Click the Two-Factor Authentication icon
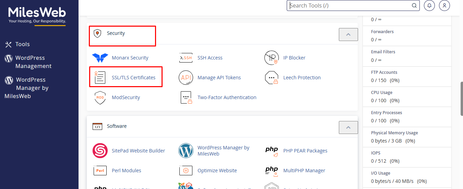Image resolution: width=463 pixels, height=189 pixels. [186, 97]
